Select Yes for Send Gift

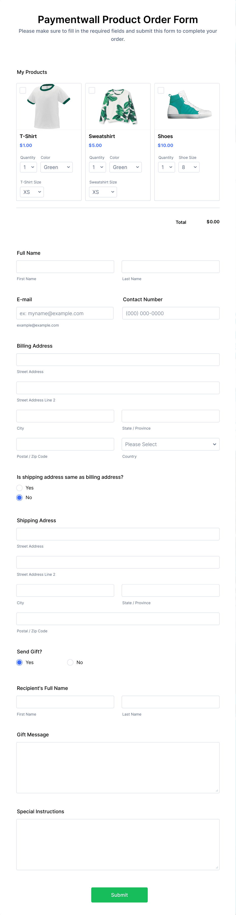point(20,663)
